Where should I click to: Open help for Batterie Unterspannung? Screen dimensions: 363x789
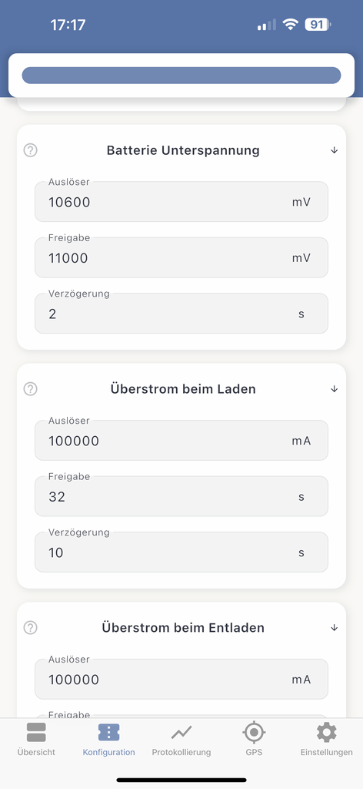(31, 150)
